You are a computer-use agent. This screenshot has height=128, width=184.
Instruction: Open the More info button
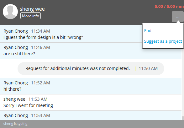point(30,16)
